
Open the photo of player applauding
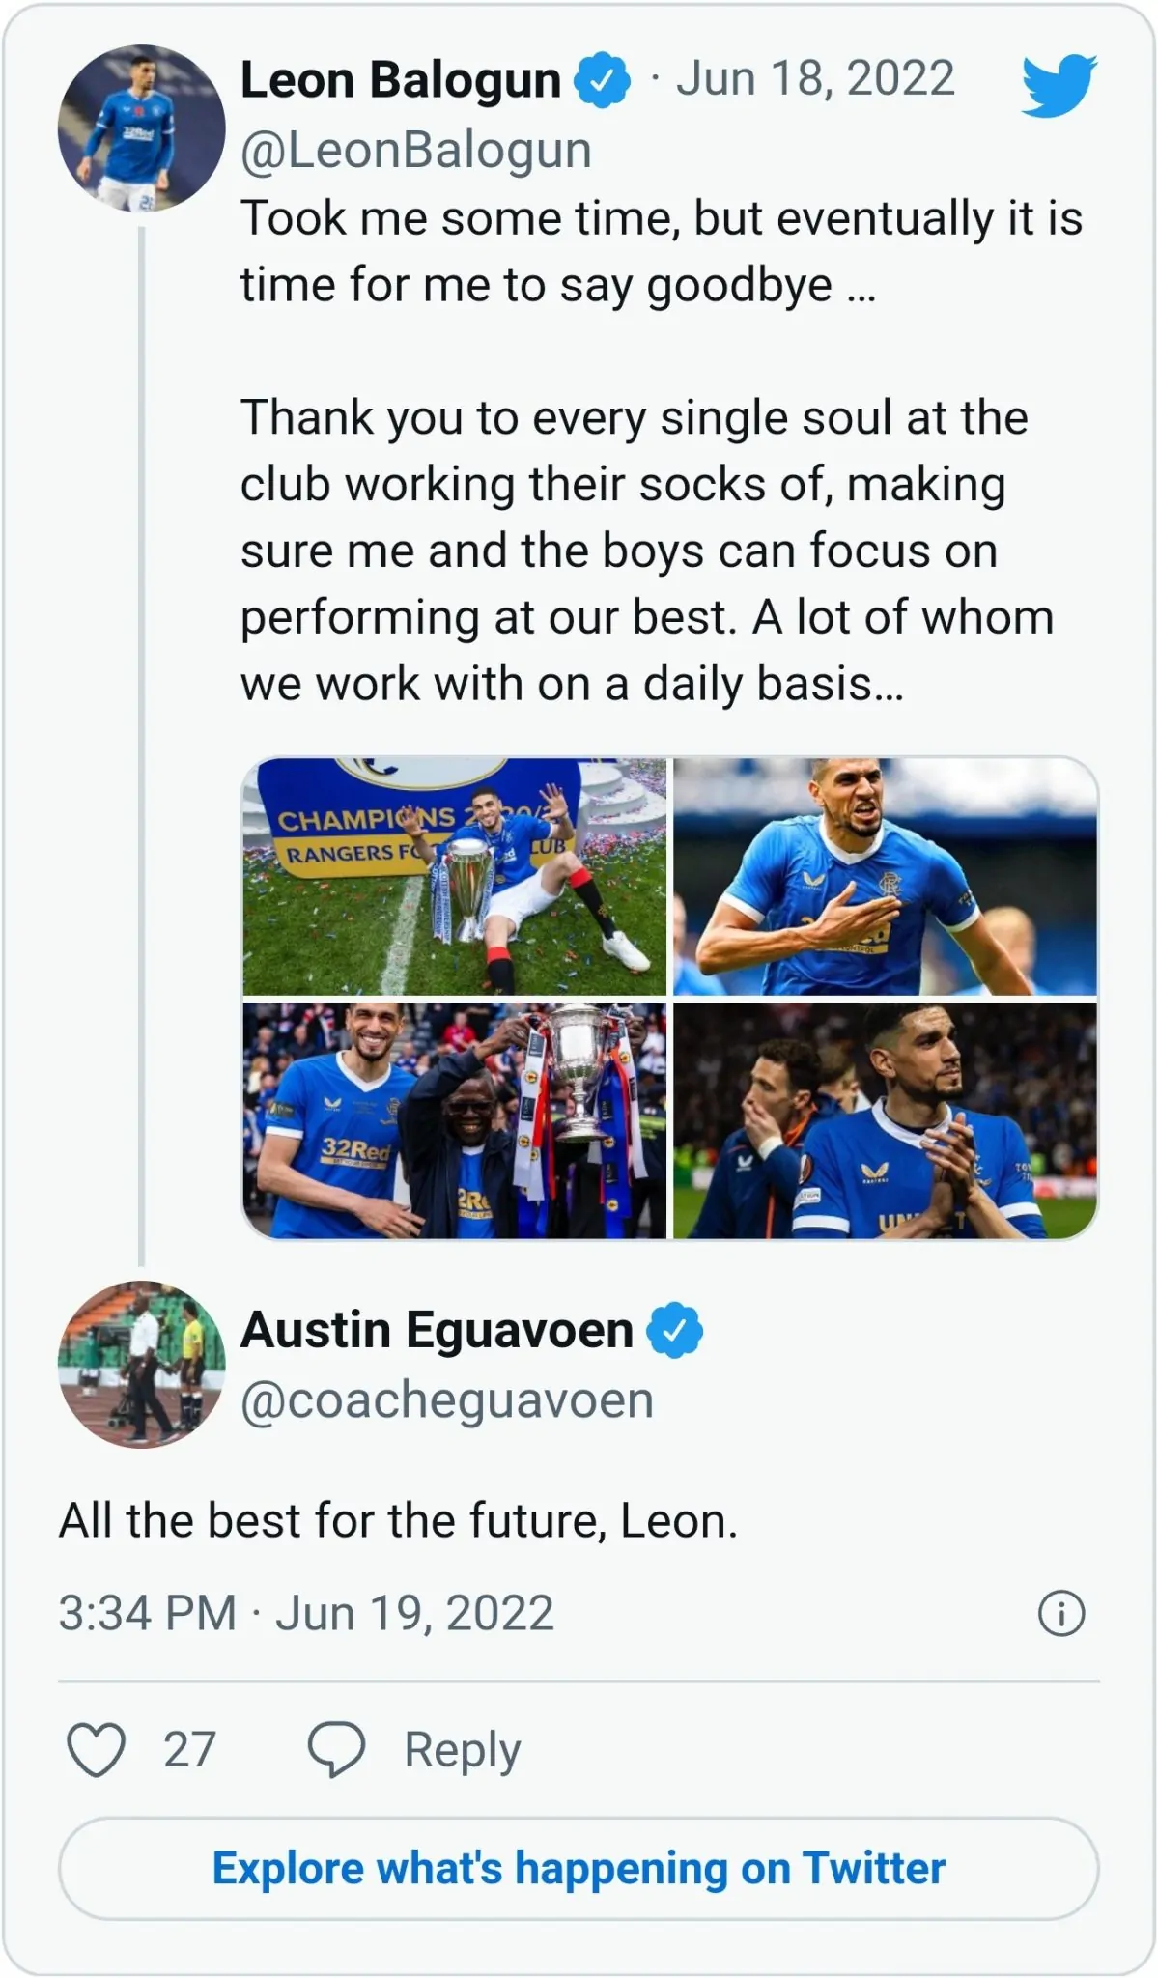(885, 1120)
